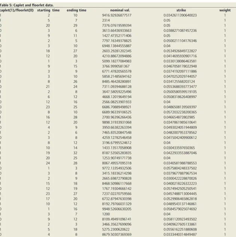The width and height of the screenshot is (236, 237).
Task: Click the 'nominal val.' column header
Action: pyautogui.click(x=120, y=10)
